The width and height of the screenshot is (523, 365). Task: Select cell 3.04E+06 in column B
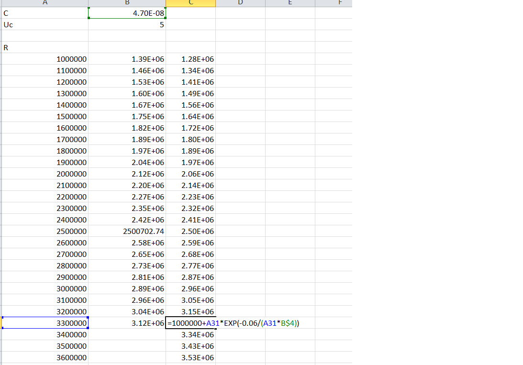pyautogui.click(x=127, y=312)
